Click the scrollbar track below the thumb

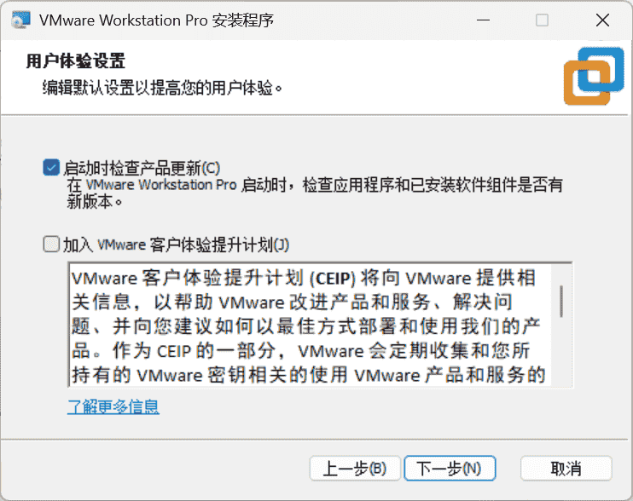pyautogui.click(x=561, y=352)
